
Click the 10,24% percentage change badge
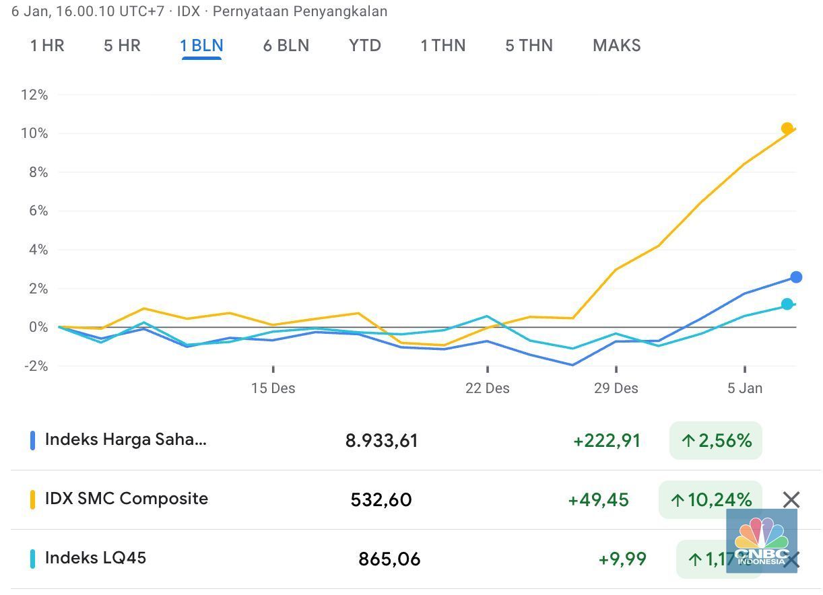(710, 499)
